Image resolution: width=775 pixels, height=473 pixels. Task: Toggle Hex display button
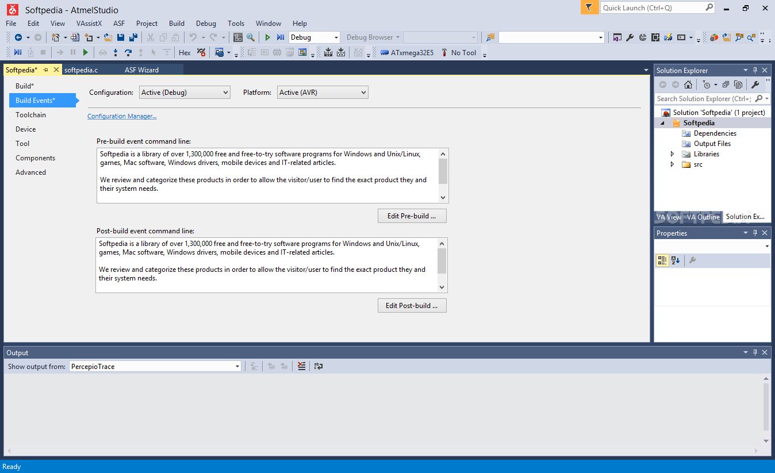[x=185, y=52]
